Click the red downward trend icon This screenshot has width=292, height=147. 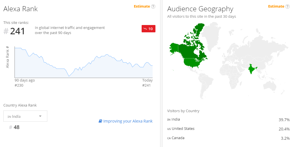[x=145, y=29]
